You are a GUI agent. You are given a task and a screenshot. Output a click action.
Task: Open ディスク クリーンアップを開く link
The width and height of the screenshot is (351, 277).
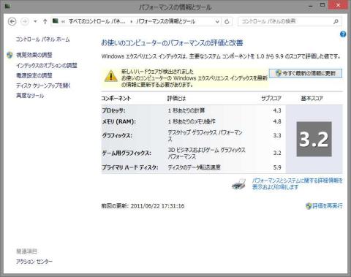click(43, 86)
